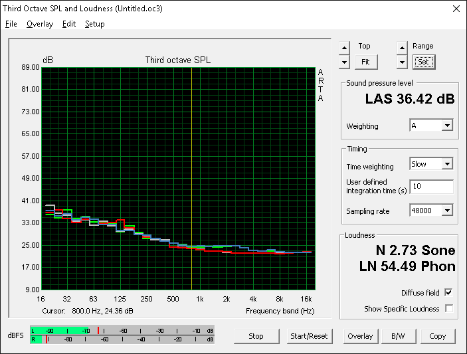Click the Top down arrow
Screen dimensions: 467x354
[344, 62]
